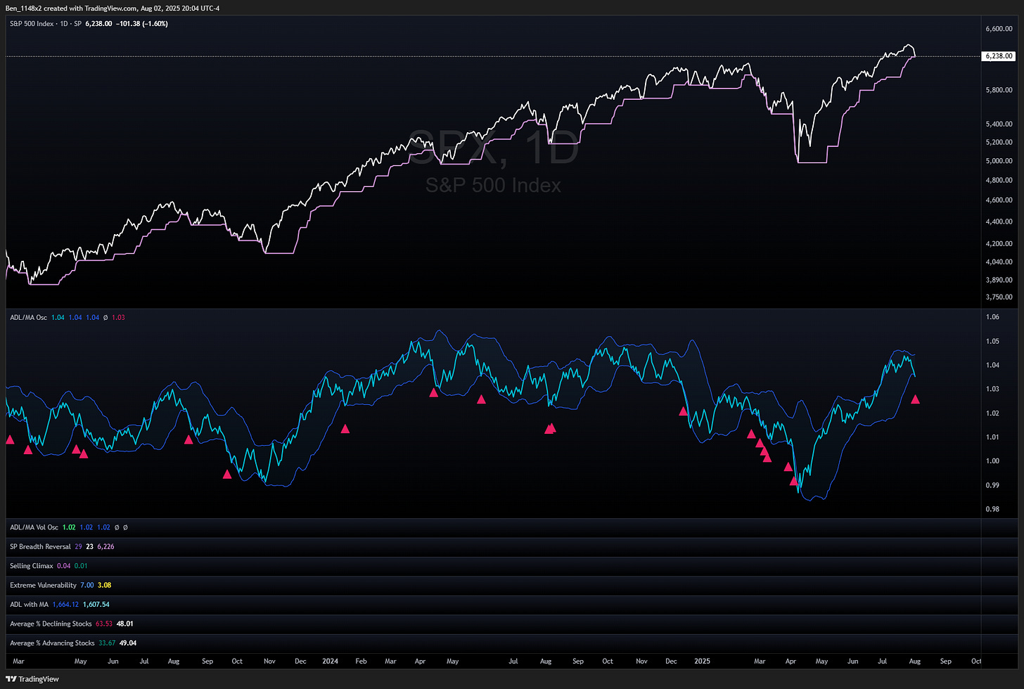Click the 1.00 level on the oscillator scale

(992, 461)
